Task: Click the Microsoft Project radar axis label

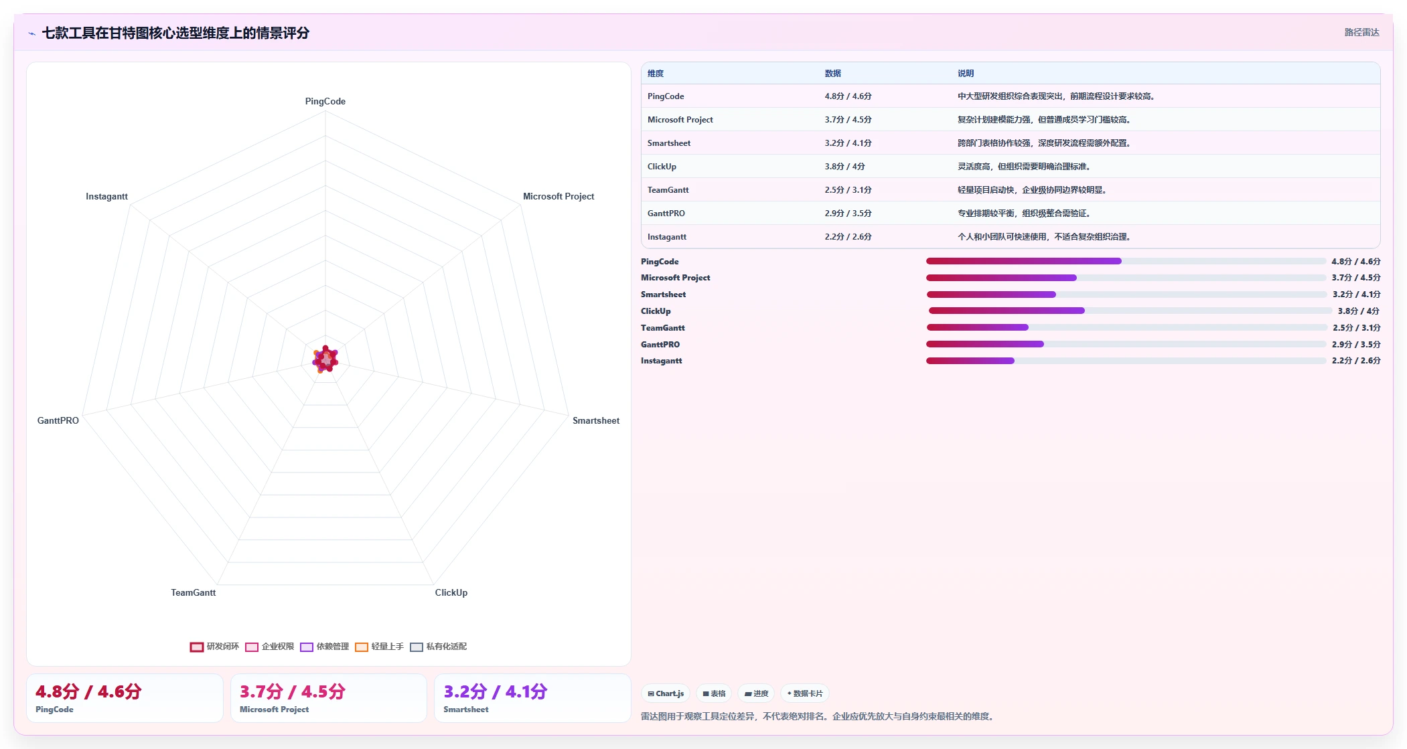Action: [x=559, y=197]
